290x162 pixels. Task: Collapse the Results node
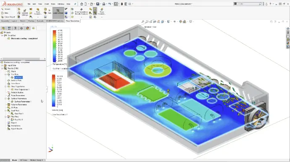2,68
